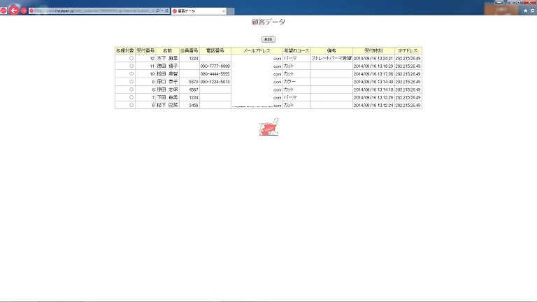This screenshot has width=537, height=302.
Task: Click the 顧客データ page heading
Action: (x=268, y=22)
